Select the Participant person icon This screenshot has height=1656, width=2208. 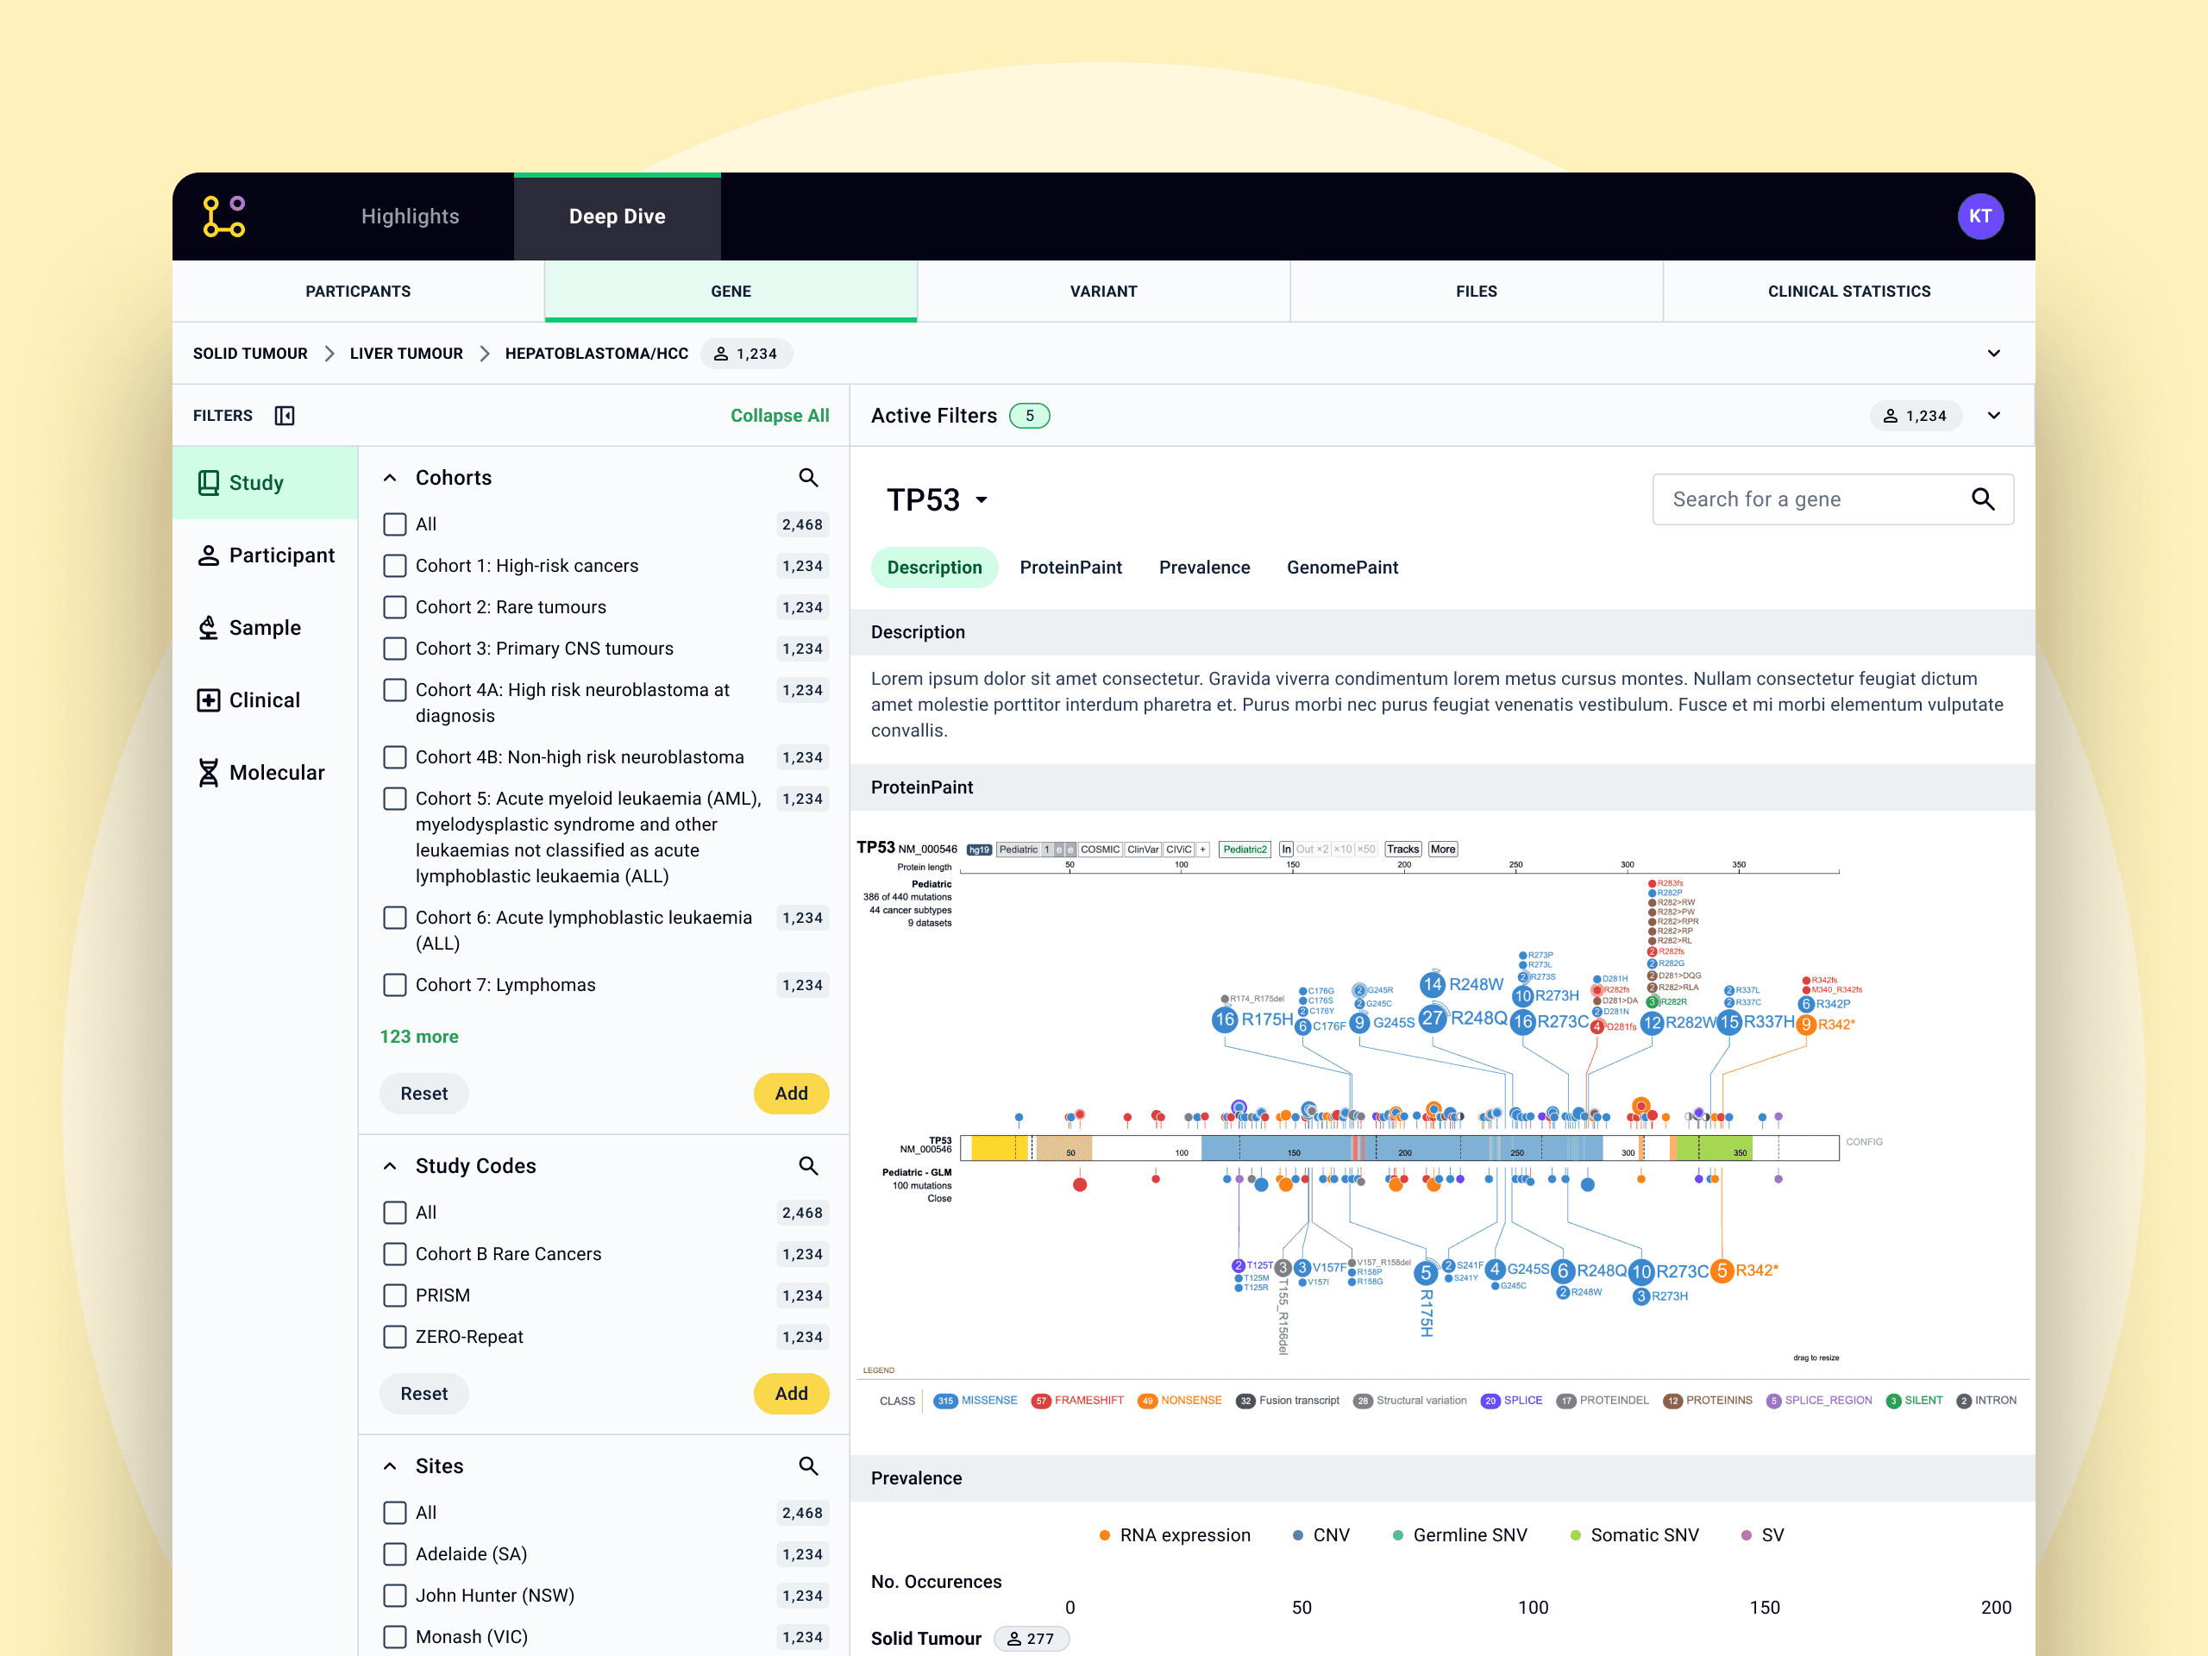209,556
